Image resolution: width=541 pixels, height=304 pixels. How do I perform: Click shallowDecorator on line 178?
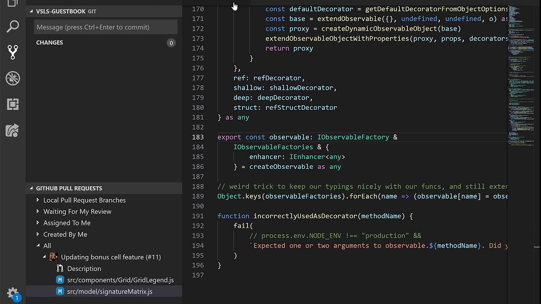point(301,88)
